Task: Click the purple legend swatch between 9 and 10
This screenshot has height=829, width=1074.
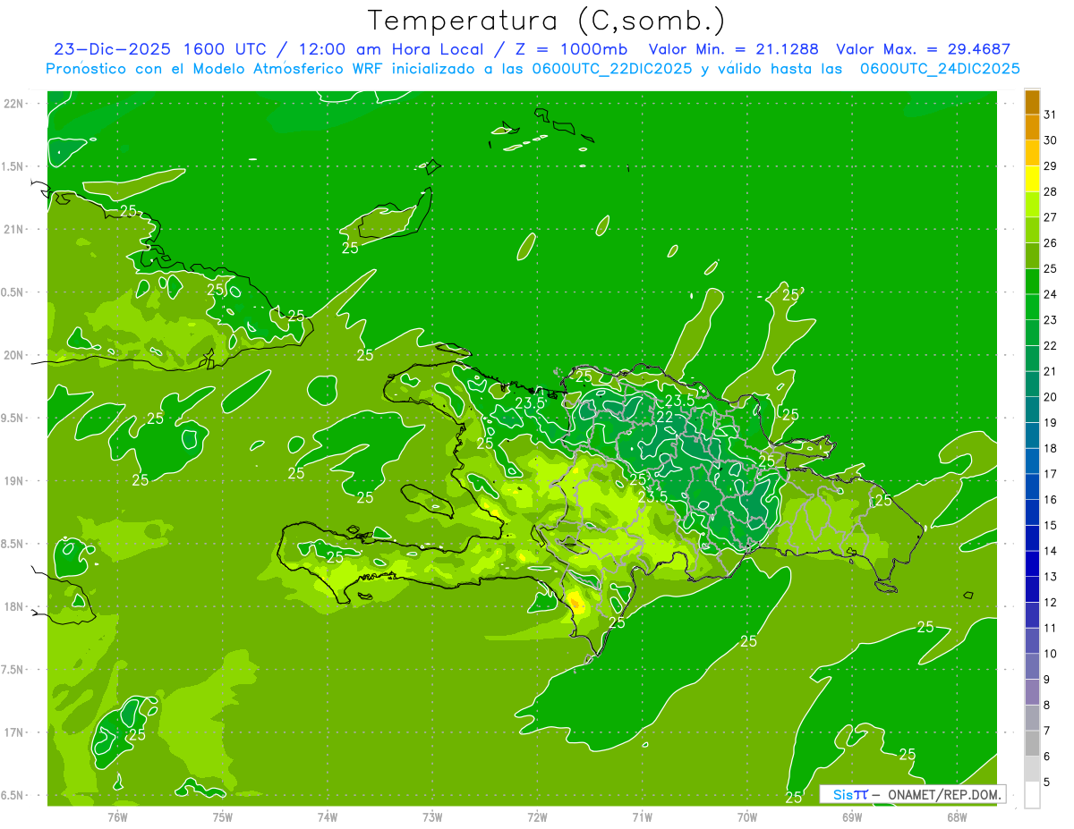Action: point(1032,666)
